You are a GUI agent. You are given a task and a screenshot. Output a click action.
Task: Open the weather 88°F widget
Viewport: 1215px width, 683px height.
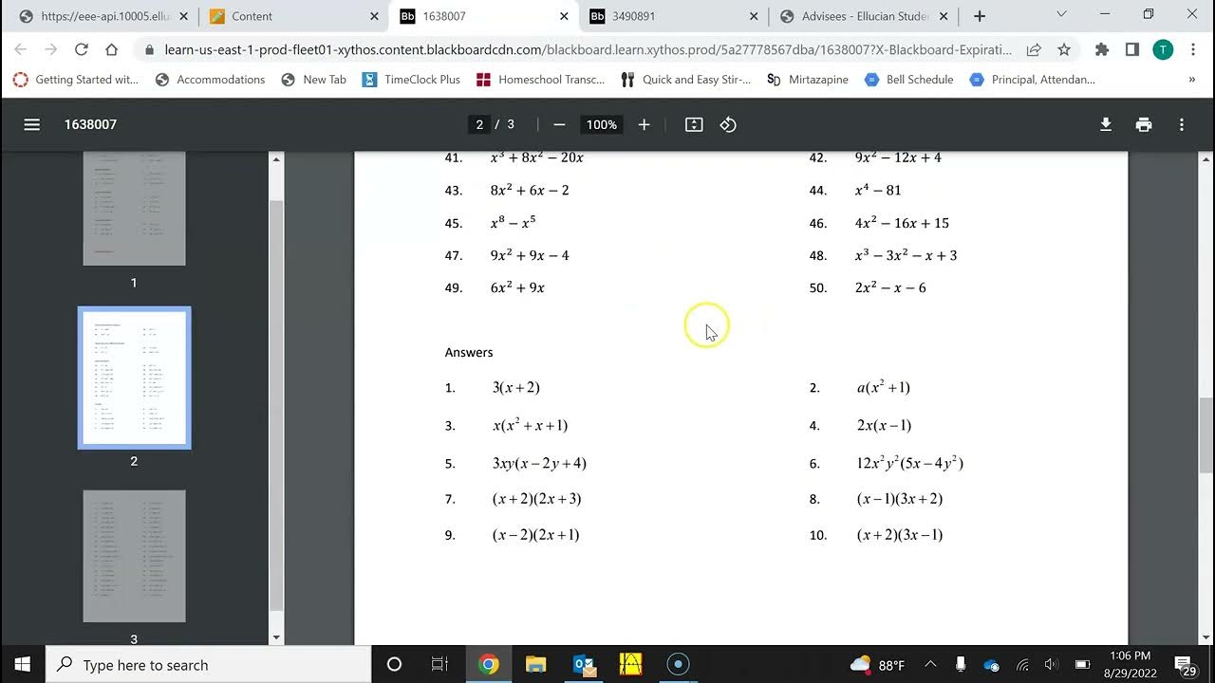pyautogui.click(x=878, y=665)
